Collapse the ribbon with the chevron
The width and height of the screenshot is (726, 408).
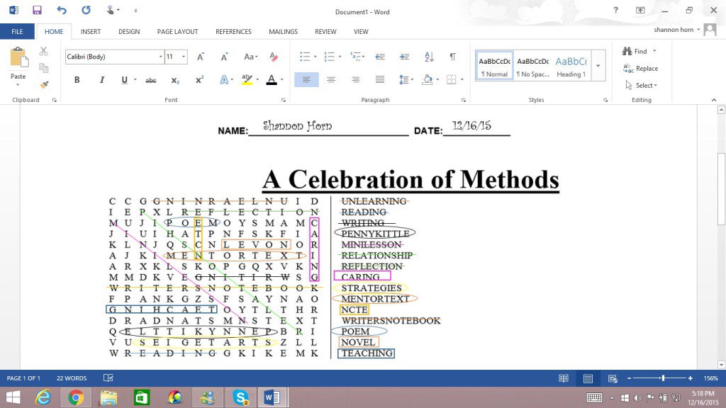pos(714,100)
